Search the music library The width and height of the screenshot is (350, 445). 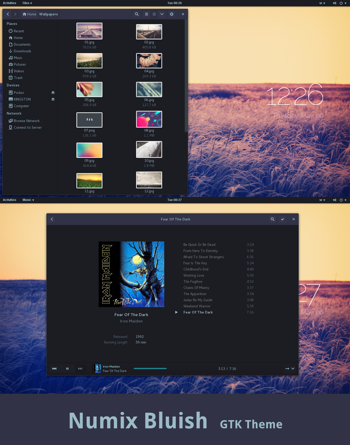click(x=273, y=219)
